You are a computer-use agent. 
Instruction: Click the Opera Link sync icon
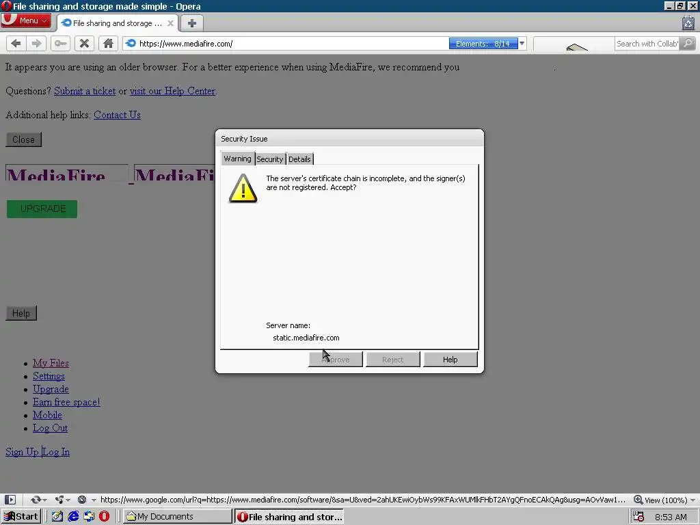[36, 500]
